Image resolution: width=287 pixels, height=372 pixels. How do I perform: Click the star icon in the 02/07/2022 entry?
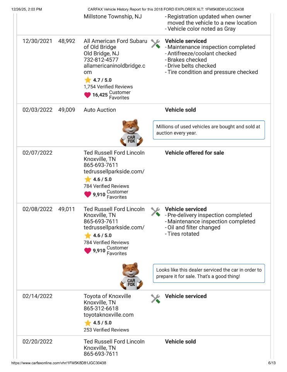[x=88, y=179]
